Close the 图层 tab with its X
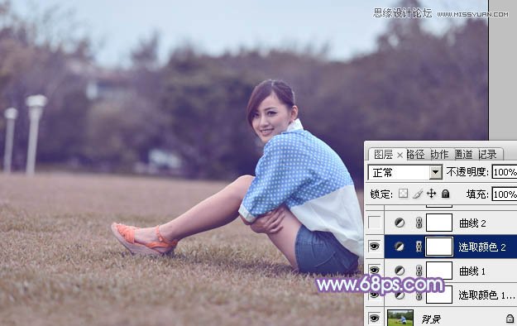Screen dimensions: 517x326 point(400,155)
